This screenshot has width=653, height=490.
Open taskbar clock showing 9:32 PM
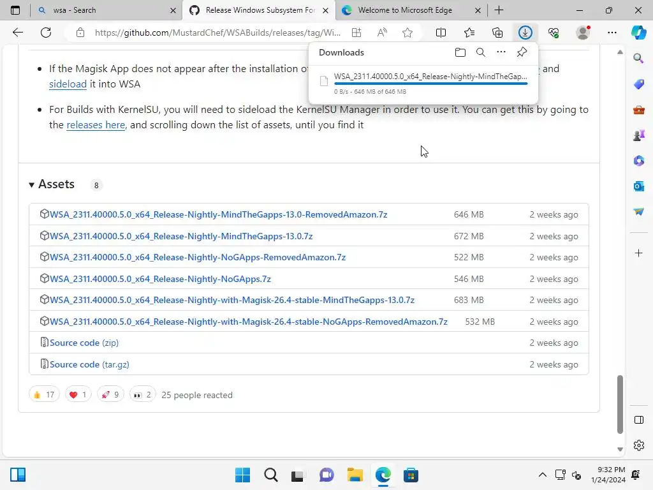[x=608, y=475]
